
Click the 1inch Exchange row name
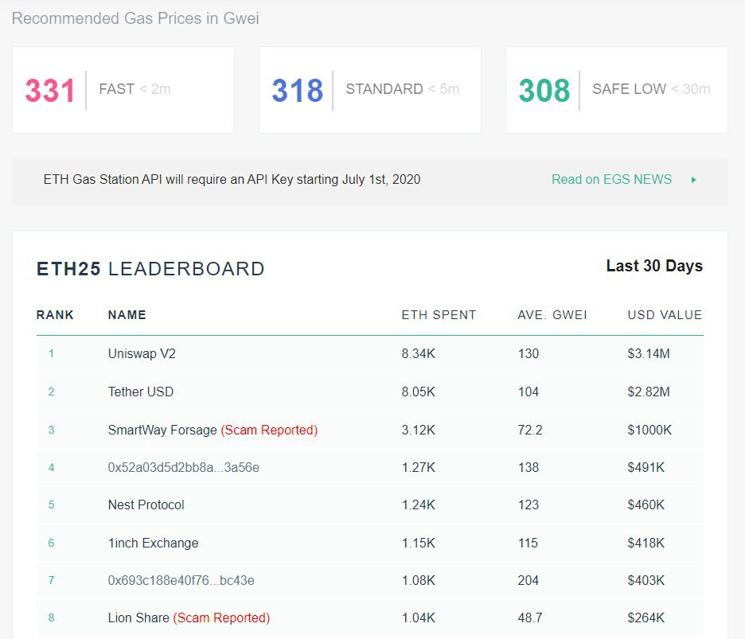(153, 543)
